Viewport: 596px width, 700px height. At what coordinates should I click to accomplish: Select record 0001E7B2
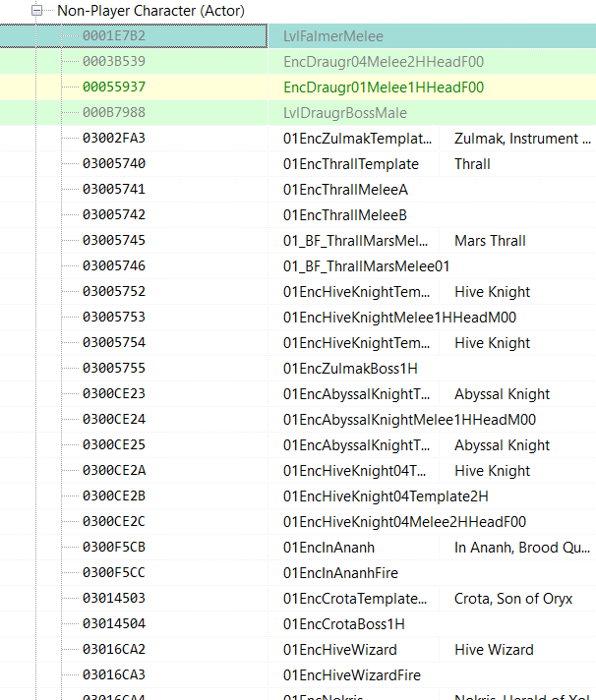click(114, 35)
